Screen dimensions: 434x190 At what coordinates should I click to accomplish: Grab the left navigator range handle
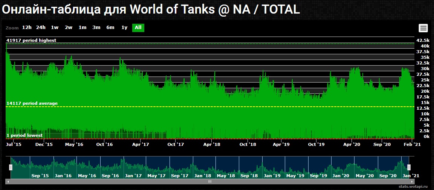point(11,167)
